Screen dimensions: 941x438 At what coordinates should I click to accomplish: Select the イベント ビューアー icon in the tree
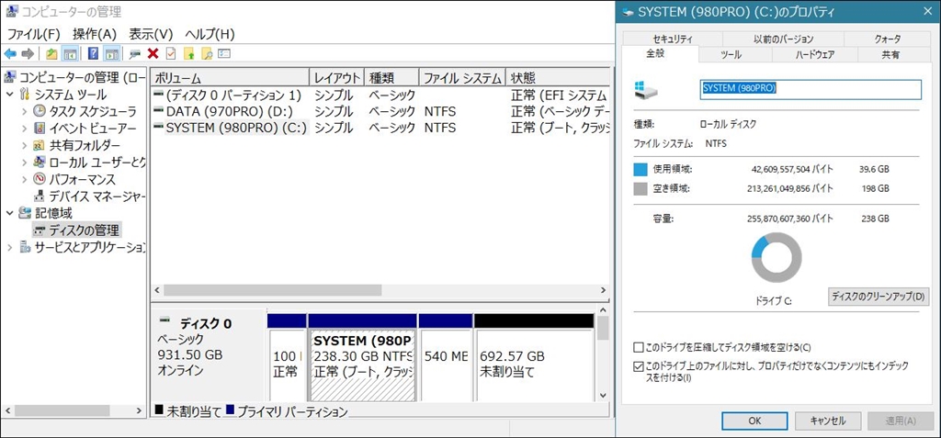[39, 128]
